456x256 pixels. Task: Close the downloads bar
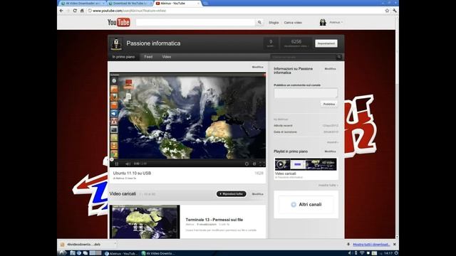tap(395, 245)
